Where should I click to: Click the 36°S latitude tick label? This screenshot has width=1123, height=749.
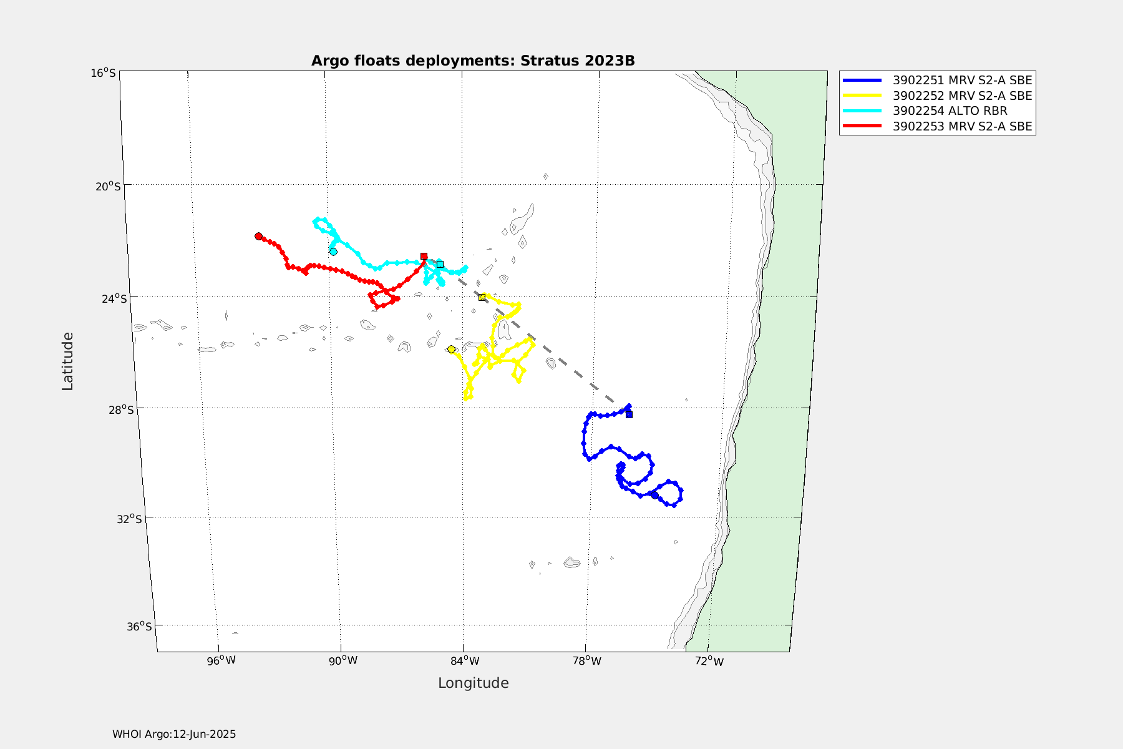(x=139, y=626)
